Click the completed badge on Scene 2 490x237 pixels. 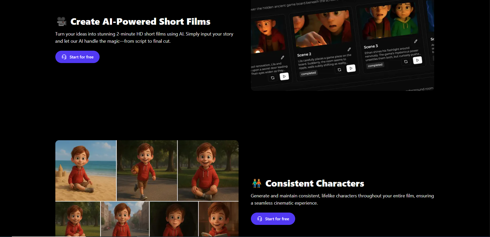308,73
